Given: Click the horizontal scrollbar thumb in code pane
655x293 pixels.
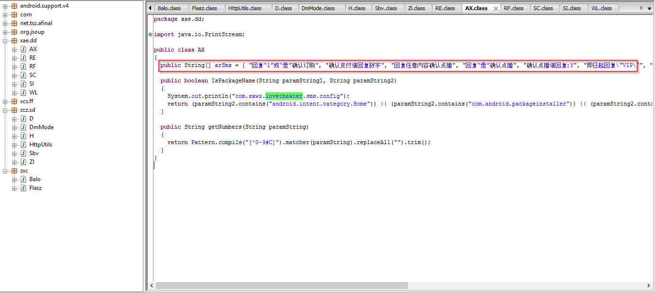Looking at the screenshot, I should click(282, 286).
